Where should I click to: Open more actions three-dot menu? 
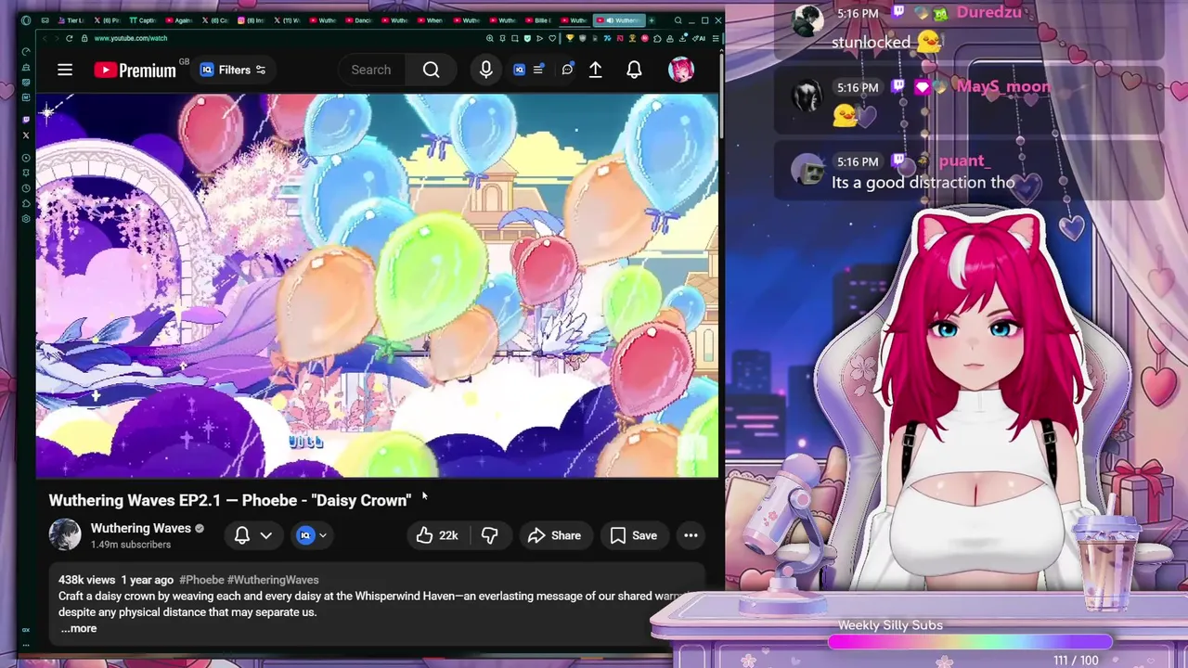[x=691, y=535]
